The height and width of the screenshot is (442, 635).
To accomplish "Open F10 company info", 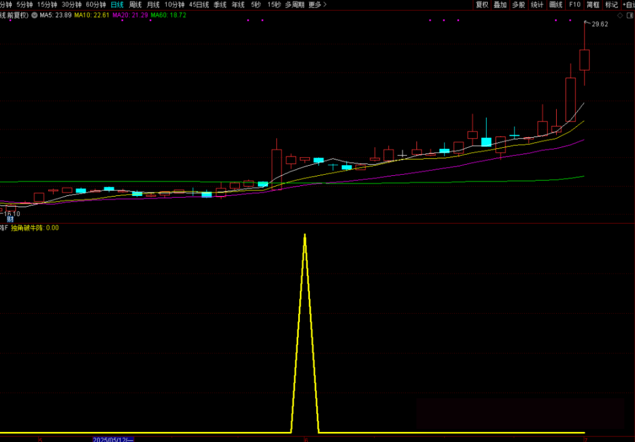I will click(x=574, y=4).
